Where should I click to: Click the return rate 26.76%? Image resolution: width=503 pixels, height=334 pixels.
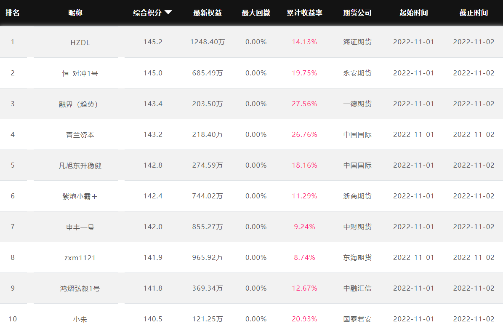click(x=304, y=135)
